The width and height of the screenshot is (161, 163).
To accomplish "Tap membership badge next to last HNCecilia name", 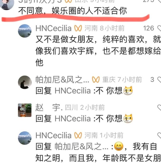I will 78,135.
